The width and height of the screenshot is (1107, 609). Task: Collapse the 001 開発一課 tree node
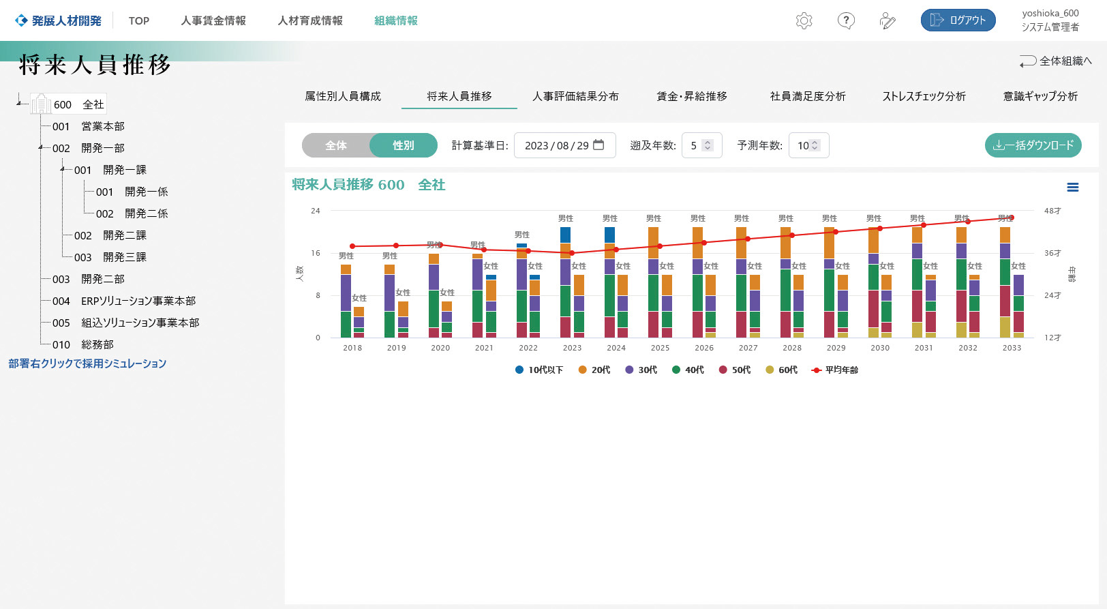tap(63, 169)
